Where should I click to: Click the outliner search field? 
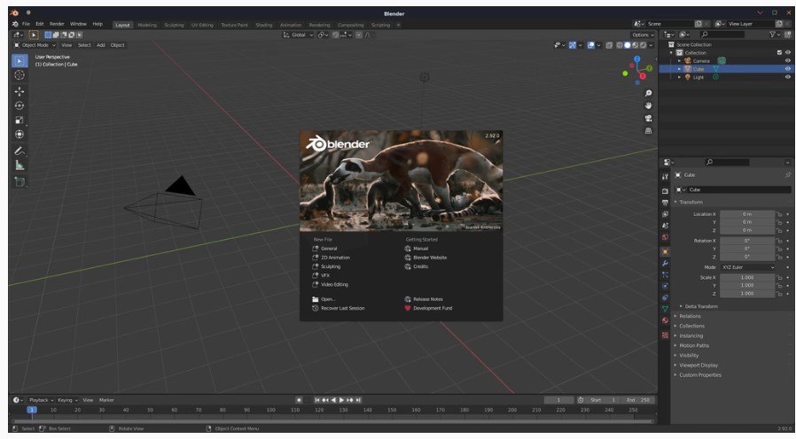pyautogui.click(x=722, y=35)
